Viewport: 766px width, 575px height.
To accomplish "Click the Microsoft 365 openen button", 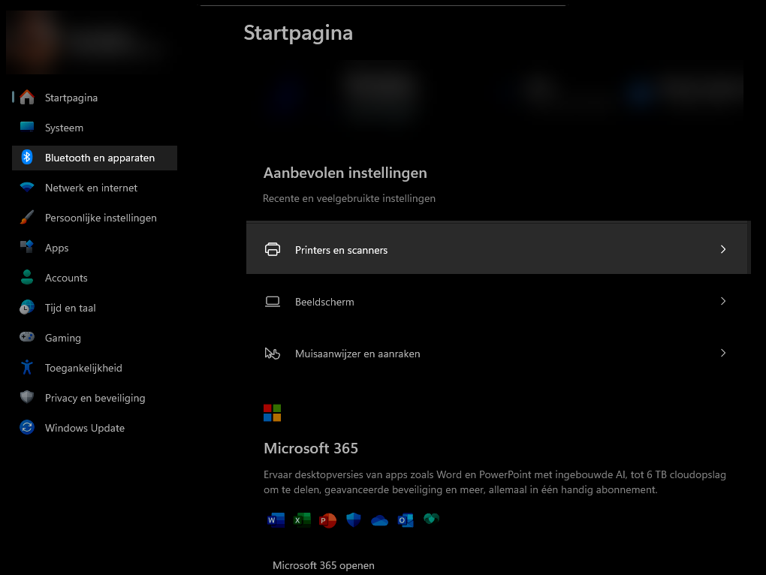I will point(323,565).
